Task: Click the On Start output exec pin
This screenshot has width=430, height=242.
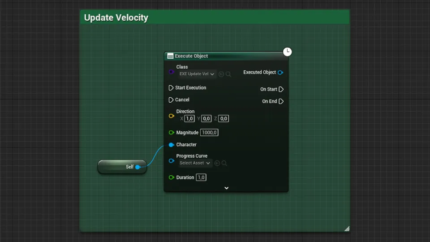Action: 281,89
